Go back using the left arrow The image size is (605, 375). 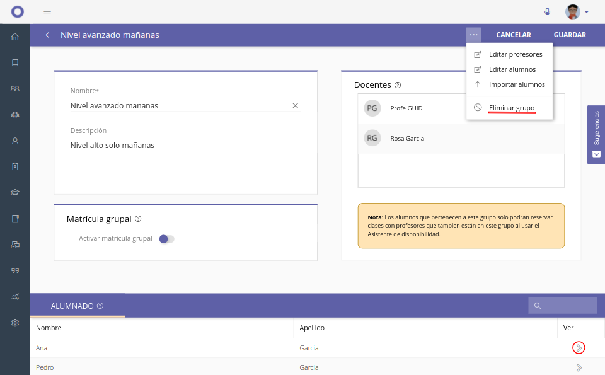point(49,35)
